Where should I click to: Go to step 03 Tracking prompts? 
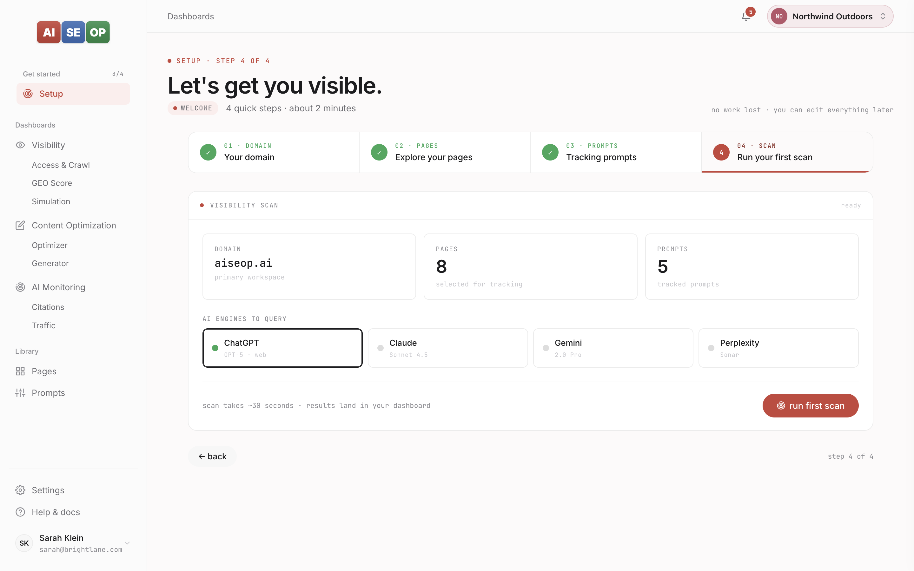(x=616, y=153)
